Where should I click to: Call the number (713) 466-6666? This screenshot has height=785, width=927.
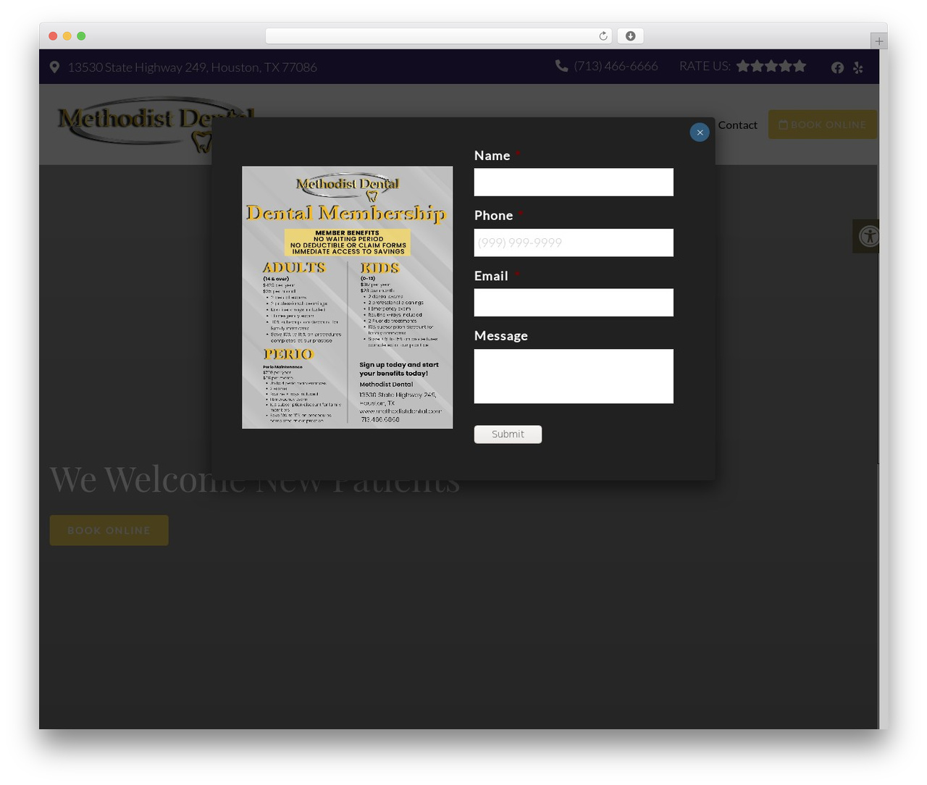(616, 66)
